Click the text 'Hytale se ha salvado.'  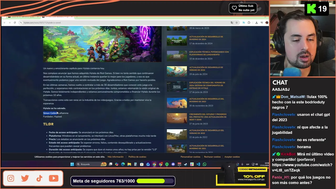54,108
